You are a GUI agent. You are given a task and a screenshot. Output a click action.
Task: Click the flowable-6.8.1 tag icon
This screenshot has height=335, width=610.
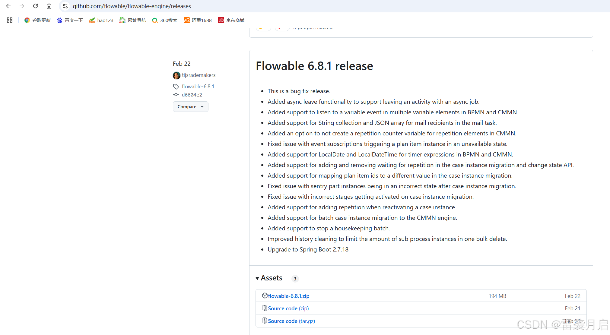pyautogui.click(x=176, y=87)
